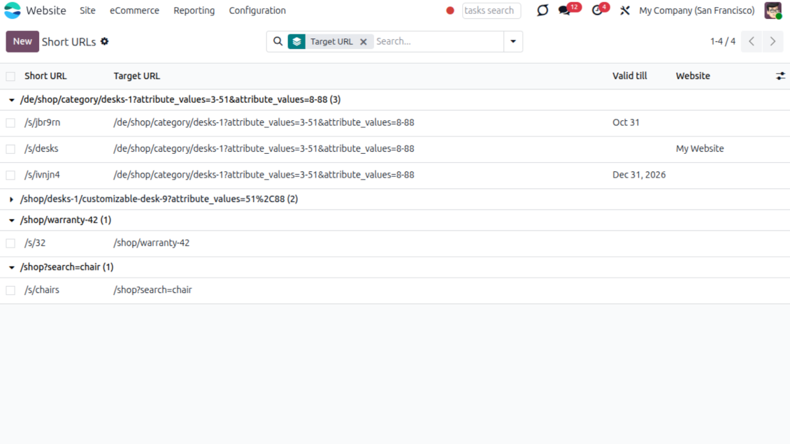Open the activities clock icon
This screenshot has height=444, width=790.
[x=597, y=10]
